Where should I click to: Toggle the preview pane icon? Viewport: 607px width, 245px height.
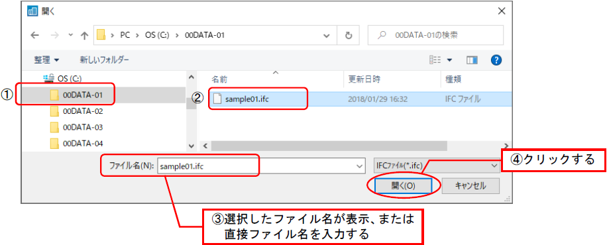point(472,60)
